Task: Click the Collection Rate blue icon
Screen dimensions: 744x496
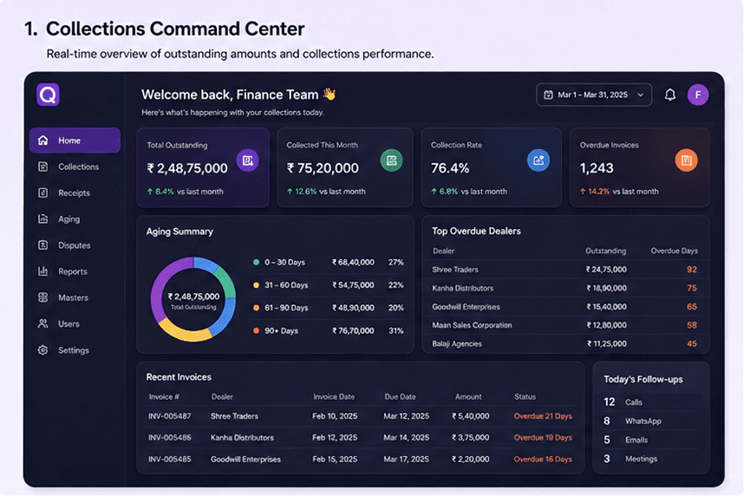Action: (538, 160)
